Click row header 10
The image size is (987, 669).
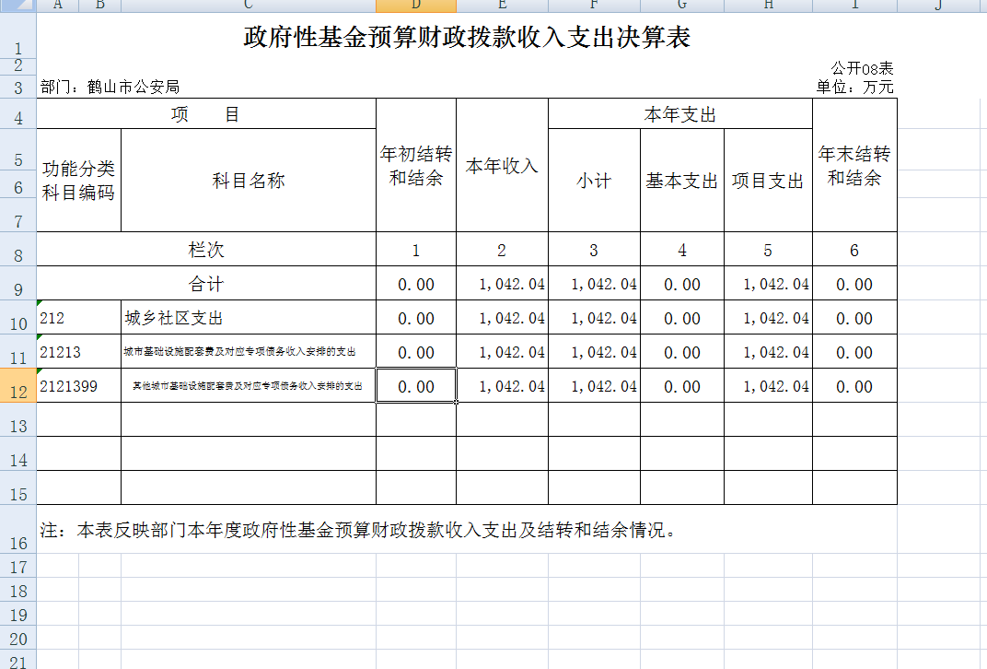18,318
